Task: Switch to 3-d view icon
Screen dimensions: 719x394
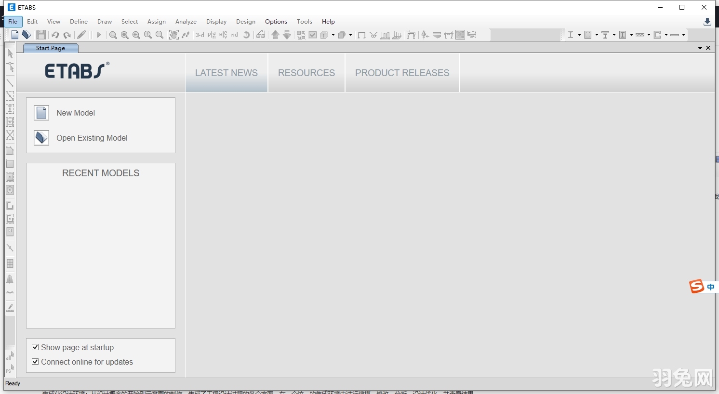Action: 200,35
